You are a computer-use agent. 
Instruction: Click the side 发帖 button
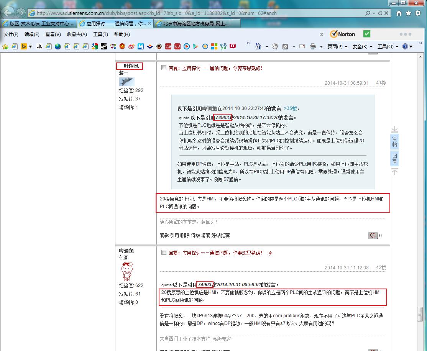(394, 142)
